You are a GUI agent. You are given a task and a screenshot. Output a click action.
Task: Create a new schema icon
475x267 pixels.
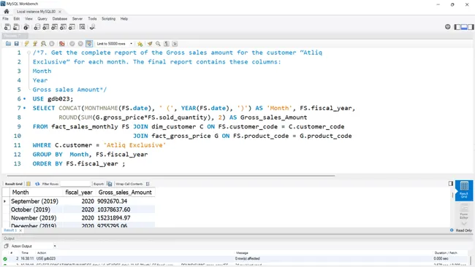tap(37, 27)
